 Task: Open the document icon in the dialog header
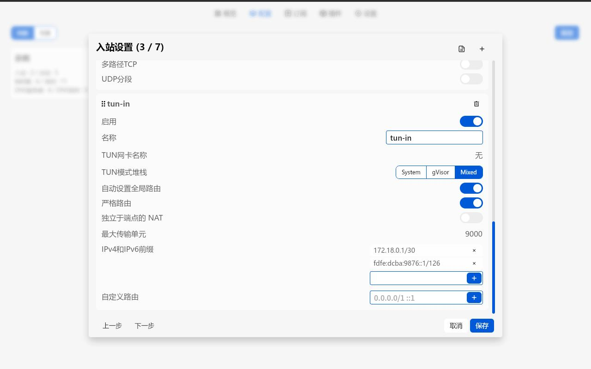pos(462,49)
